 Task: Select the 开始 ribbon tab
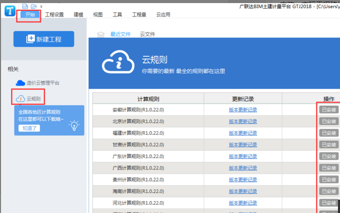[x=30, y=14]
